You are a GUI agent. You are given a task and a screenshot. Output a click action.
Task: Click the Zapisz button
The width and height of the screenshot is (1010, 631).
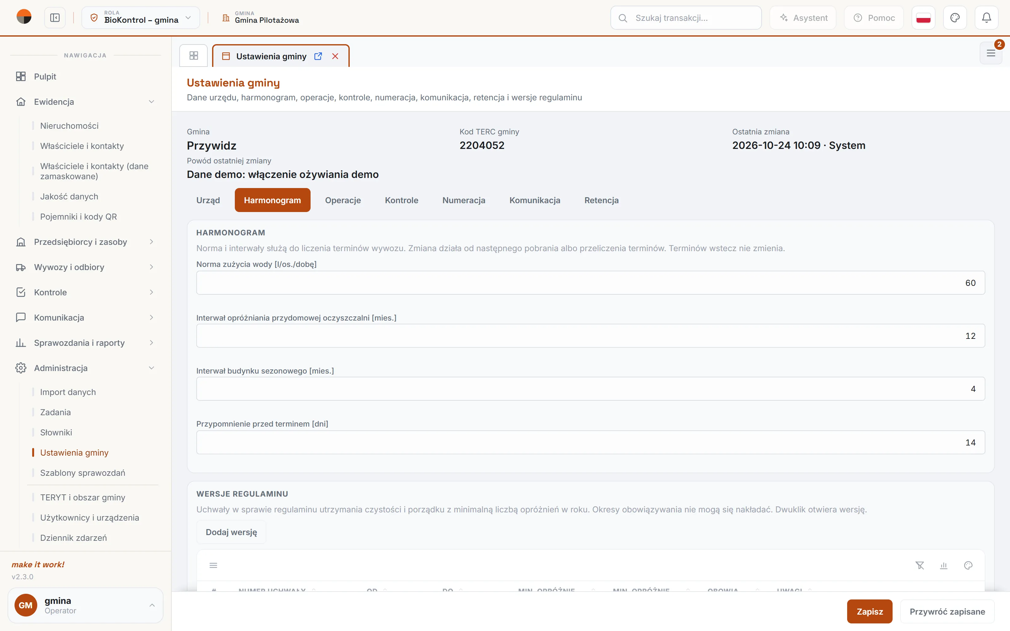click(x=870, y=611)
